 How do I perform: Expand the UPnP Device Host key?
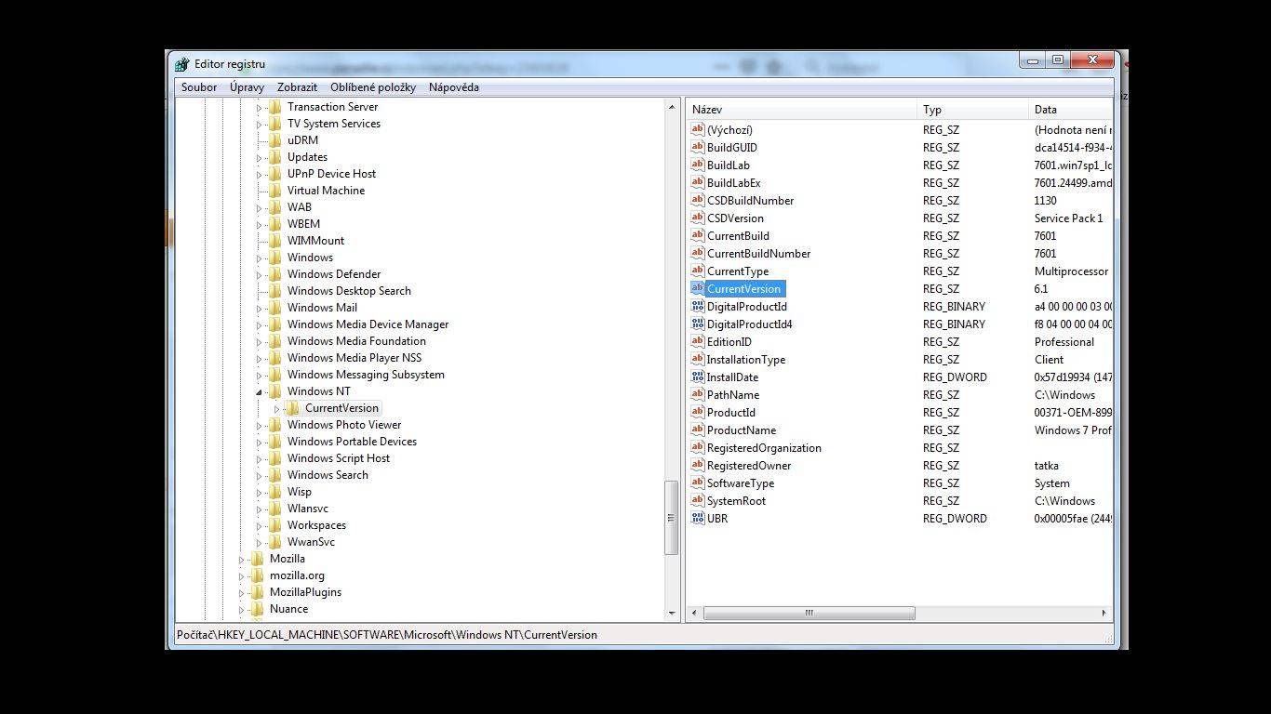[260, 175]
